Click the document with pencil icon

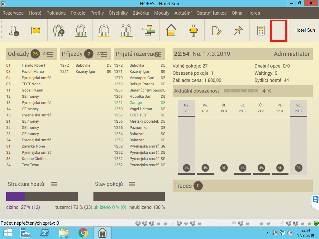[216, 30]
